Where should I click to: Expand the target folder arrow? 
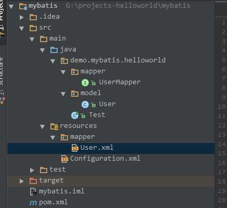(22, 181)
